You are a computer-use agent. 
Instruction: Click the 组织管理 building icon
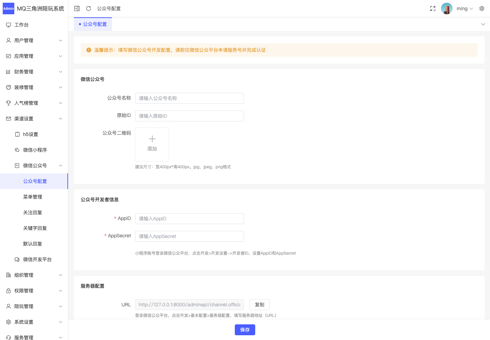[x=9, y=275]
